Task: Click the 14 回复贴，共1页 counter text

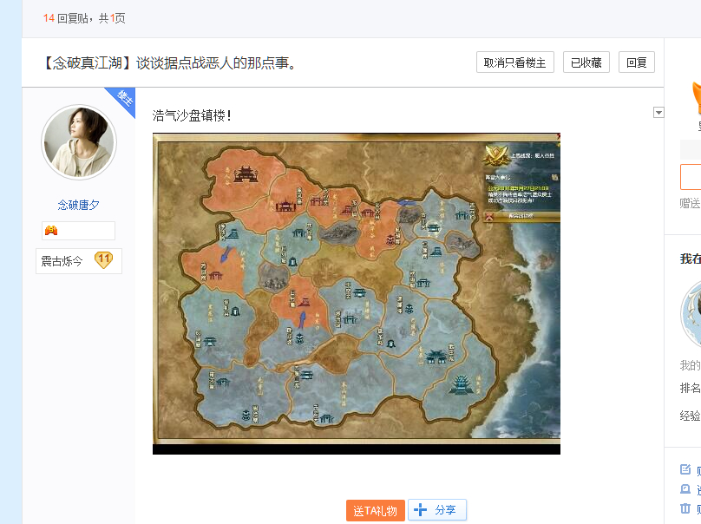Action: (84, 18)
